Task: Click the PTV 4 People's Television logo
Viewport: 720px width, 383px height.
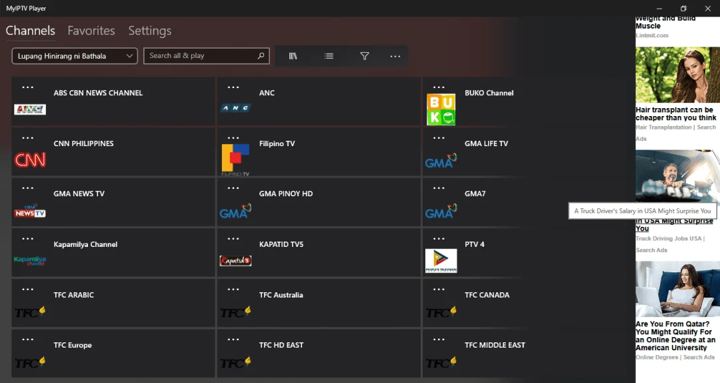Action: 441,261
